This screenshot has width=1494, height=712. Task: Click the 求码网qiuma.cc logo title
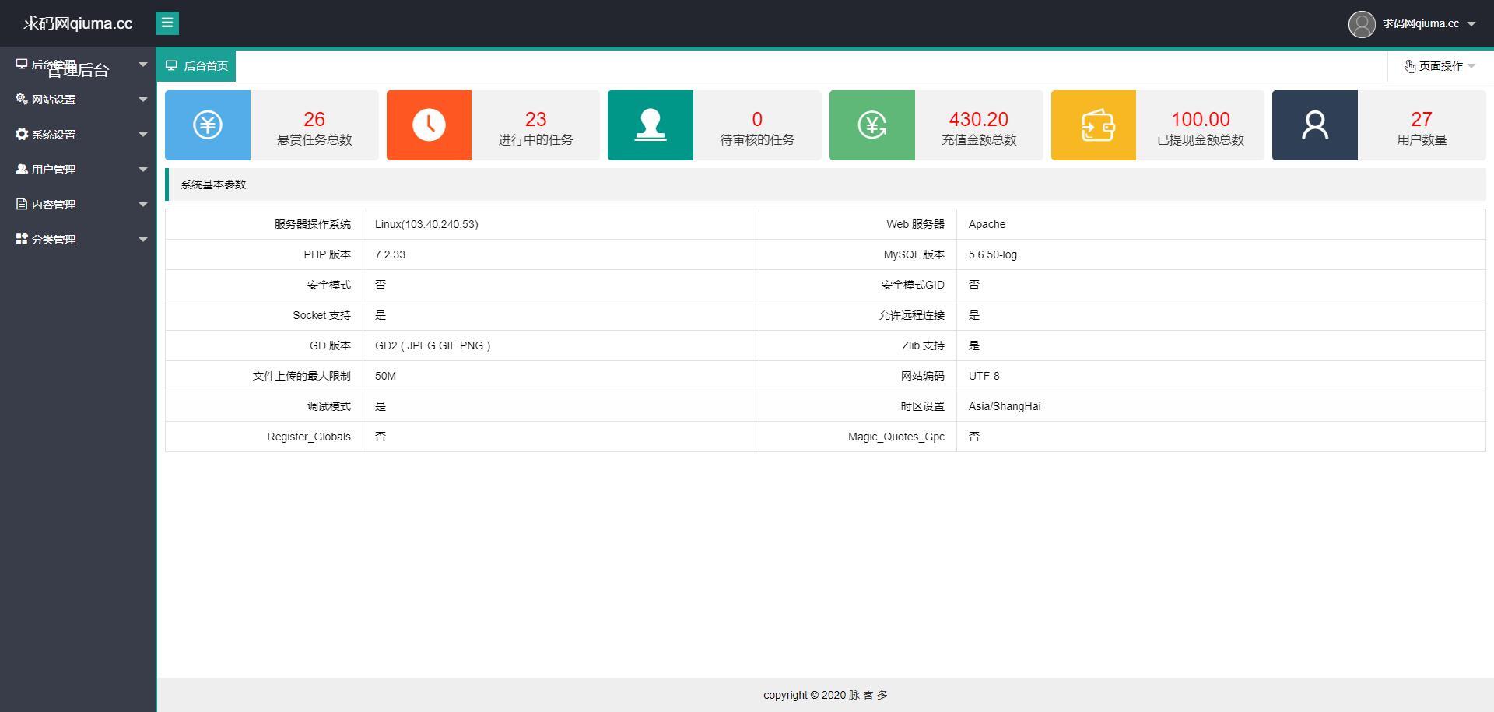[78, 23]
